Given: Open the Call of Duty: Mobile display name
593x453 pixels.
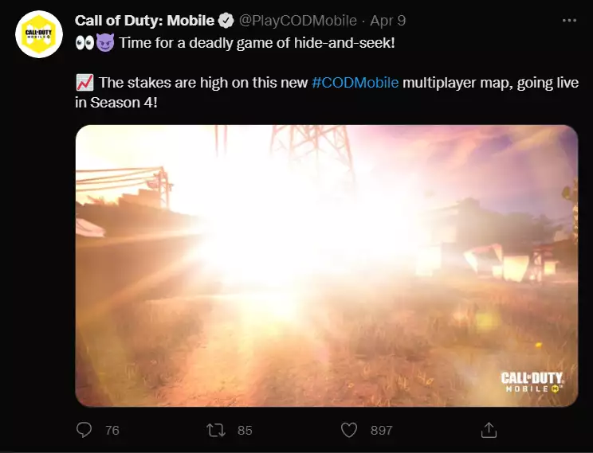Looking at the screenshot, I should [144, 21].
